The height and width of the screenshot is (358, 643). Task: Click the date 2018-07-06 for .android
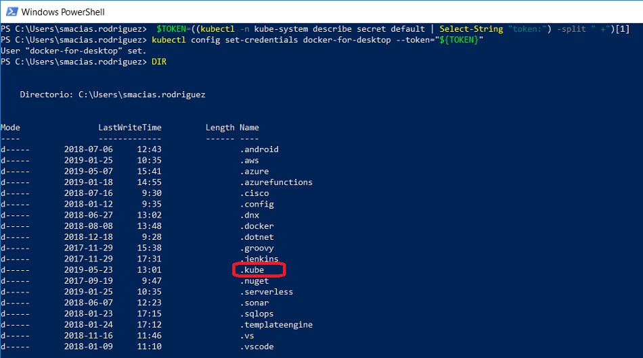pos(88,149)
